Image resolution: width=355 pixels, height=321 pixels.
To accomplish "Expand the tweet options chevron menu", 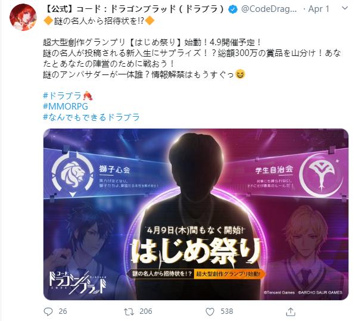I will 345,8.
